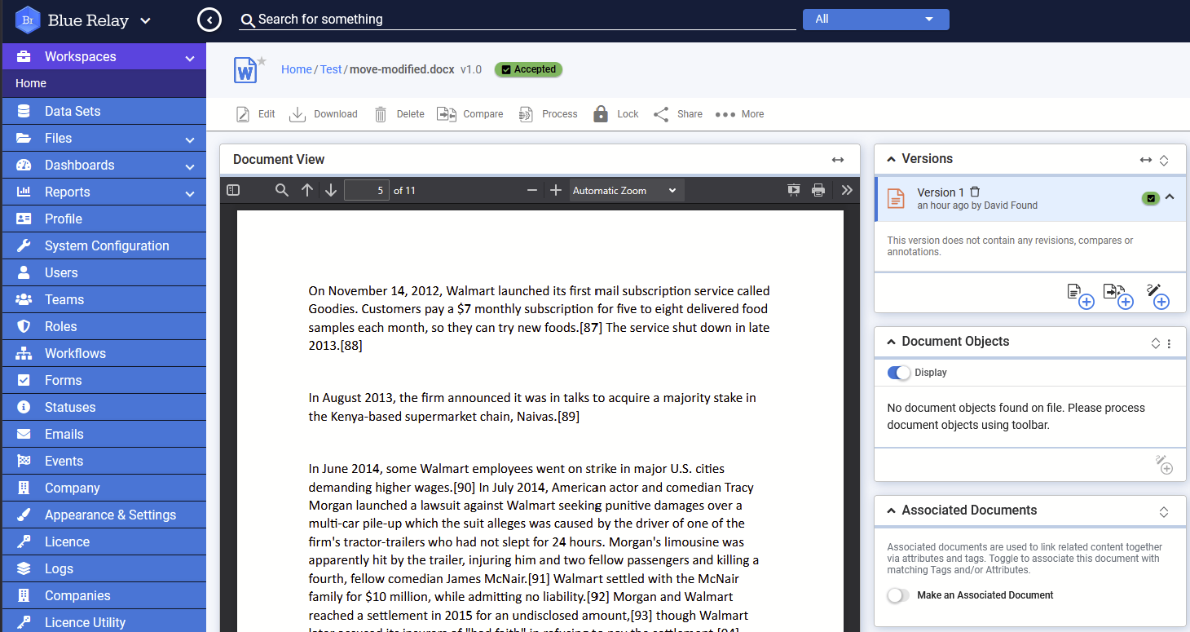Switch viewer to presentation mode
The image size is (1190, 632).
(x=794, y=190)
